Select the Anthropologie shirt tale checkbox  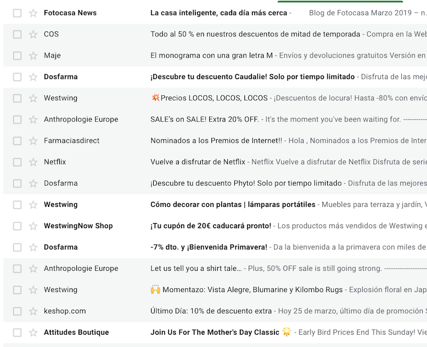[x=17, y=269]
